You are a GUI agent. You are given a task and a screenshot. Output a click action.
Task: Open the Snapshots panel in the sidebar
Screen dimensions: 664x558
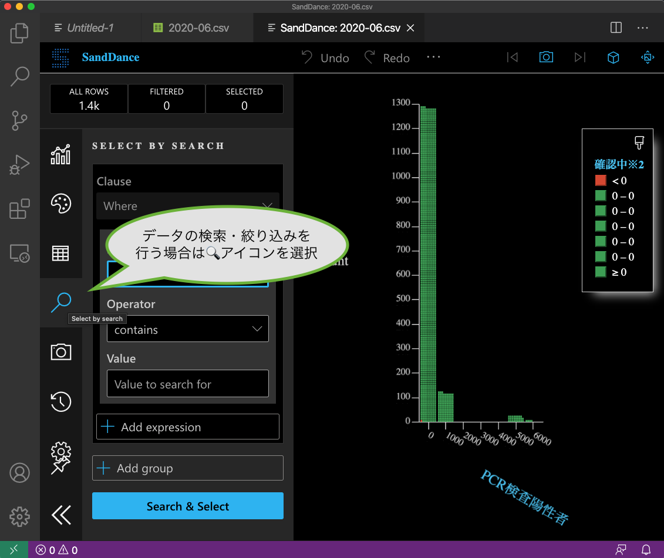click(x=60, y=351)
